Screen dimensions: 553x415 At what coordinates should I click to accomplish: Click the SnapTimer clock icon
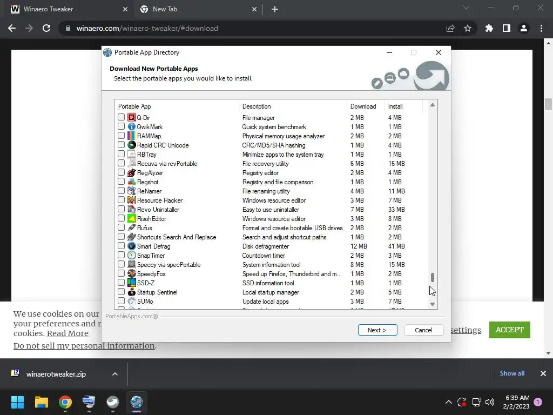click(x=132, y=255)
